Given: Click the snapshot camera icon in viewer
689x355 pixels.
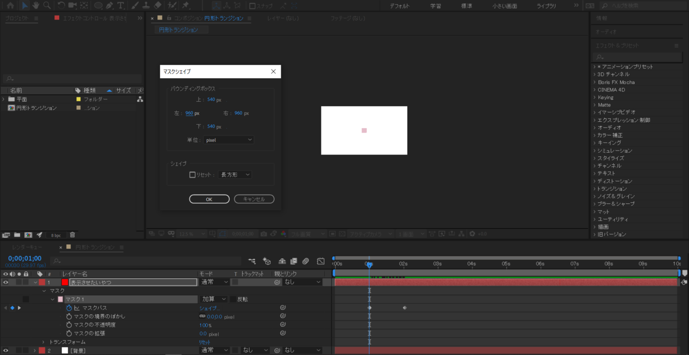Looking at the screenshot, I should point(264,234).
